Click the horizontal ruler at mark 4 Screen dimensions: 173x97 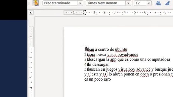pyautogui.click(x=125, y=12)
